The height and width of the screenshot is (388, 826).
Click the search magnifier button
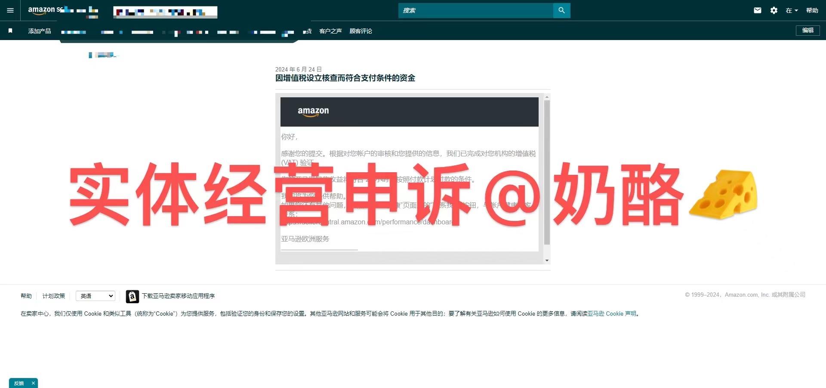coord(561,10)
